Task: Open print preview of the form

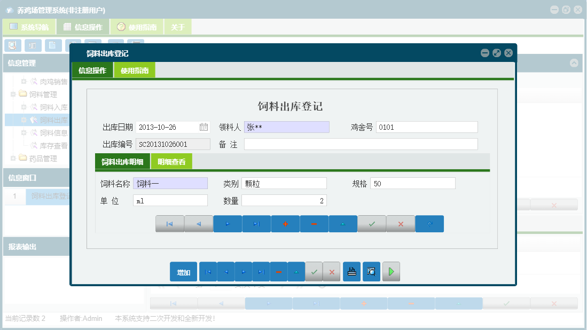Action: point(371,272)
